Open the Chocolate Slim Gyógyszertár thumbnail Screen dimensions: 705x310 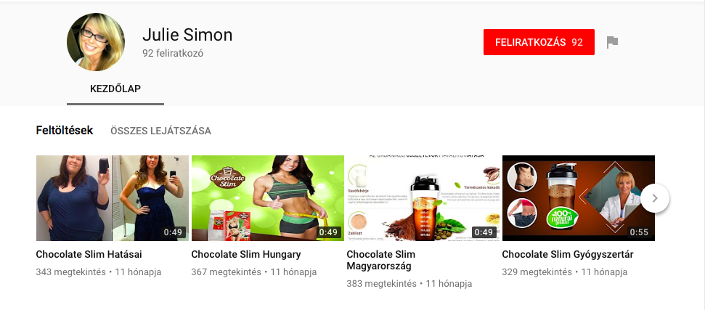578,198
